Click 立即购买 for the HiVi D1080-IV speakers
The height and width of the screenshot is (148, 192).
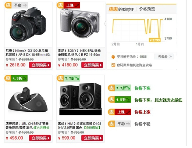click(x=92, y=138)
